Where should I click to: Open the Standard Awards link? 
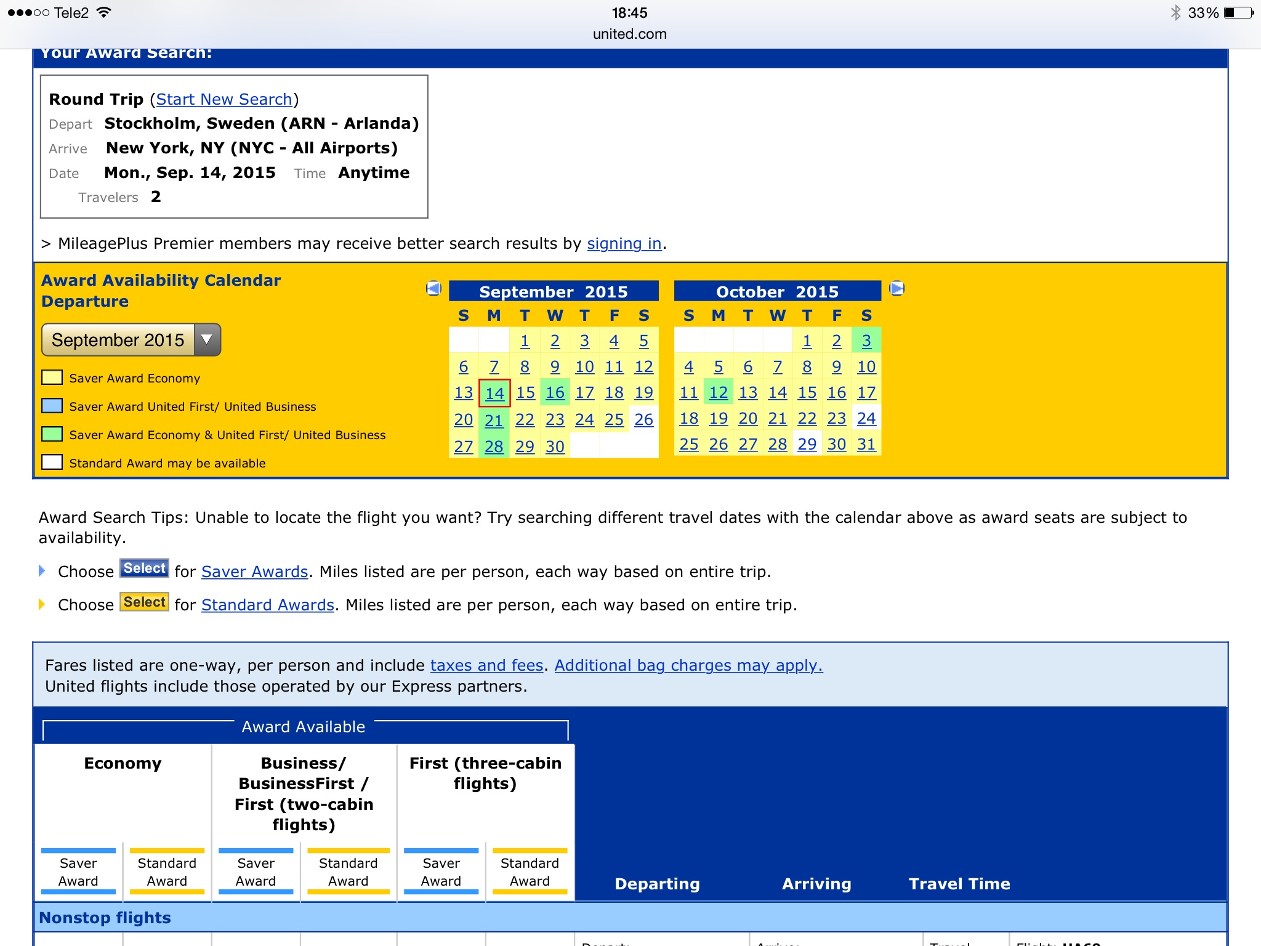tap(268, 605)
